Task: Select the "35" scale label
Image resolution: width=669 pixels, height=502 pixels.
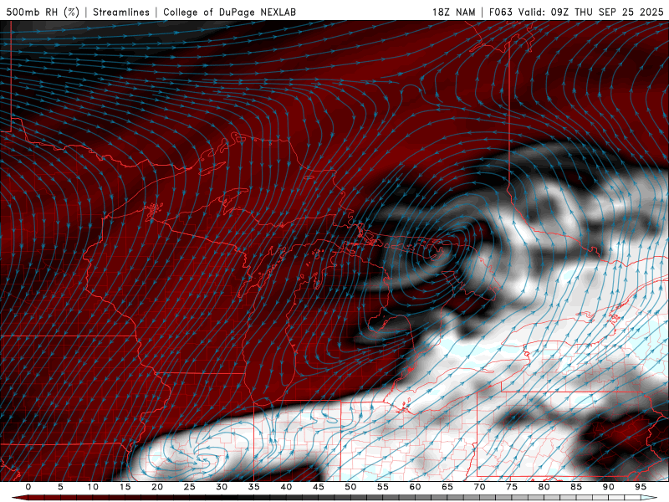Action: click(x=254, y=487)
